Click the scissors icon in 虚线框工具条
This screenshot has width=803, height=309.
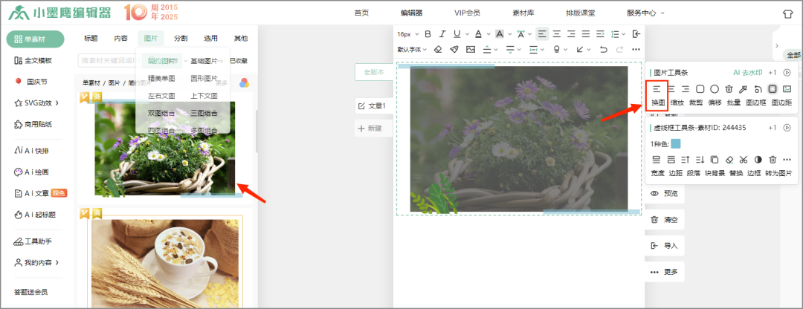click(743, 160)
